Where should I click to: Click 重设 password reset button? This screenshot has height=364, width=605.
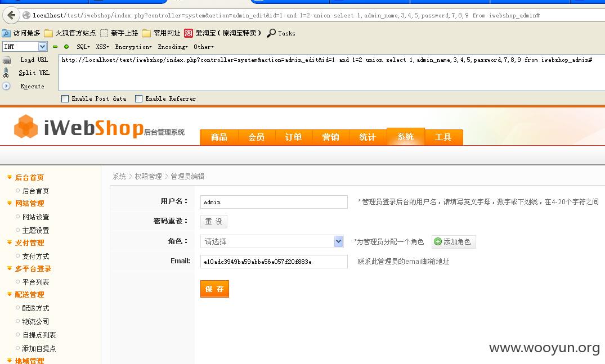coord(214,222)
